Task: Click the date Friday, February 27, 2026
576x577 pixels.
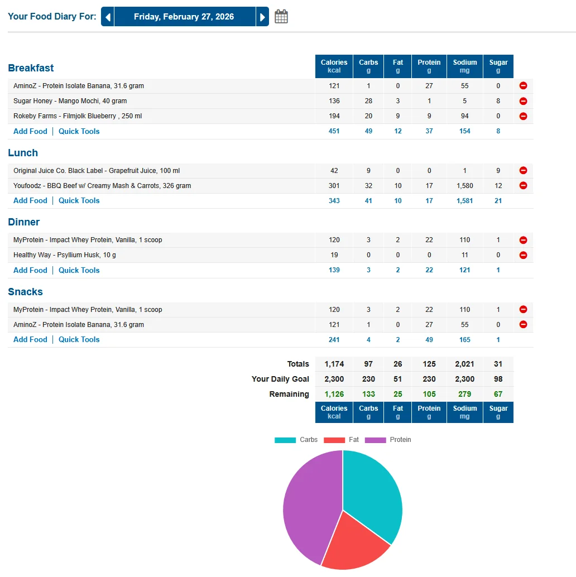Action: [184, 17]
